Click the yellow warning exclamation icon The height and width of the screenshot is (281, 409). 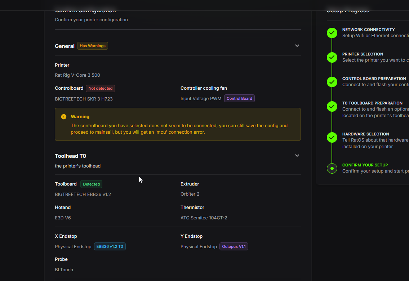coord(64,117)
